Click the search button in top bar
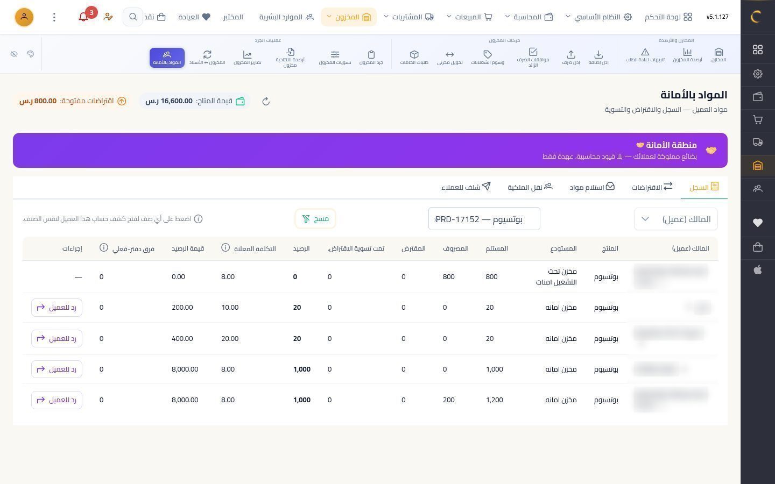 click(132, 17)
